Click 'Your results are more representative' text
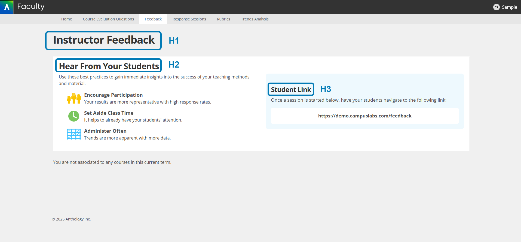521x242 pixels. pyautogui.click(x=148, y=102)
